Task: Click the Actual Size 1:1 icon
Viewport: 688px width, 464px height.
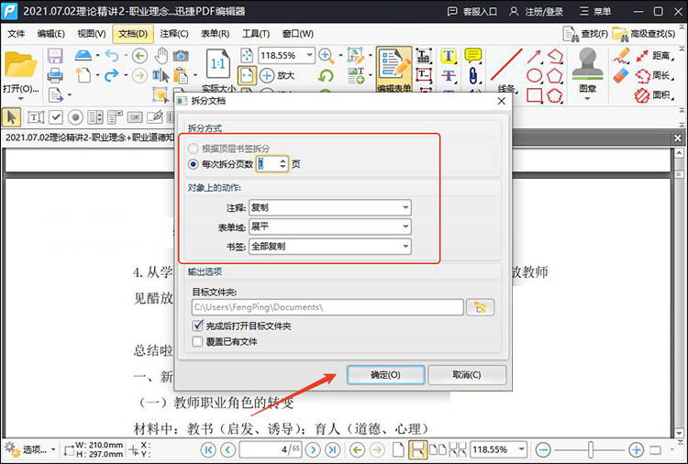Action: click(x=218, y=64)
